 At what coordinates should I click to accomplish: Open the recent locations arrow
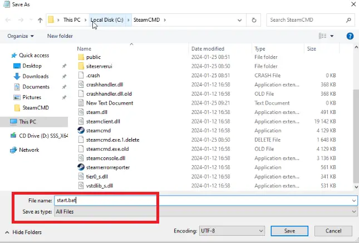click(x=31, y=20)
